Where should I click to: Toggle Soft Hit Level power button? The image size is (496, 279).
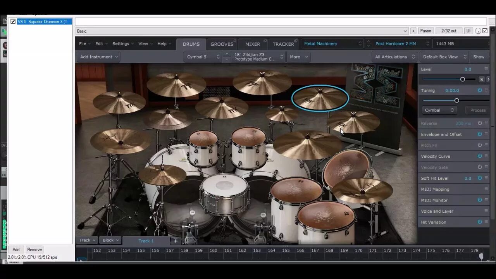480,178
